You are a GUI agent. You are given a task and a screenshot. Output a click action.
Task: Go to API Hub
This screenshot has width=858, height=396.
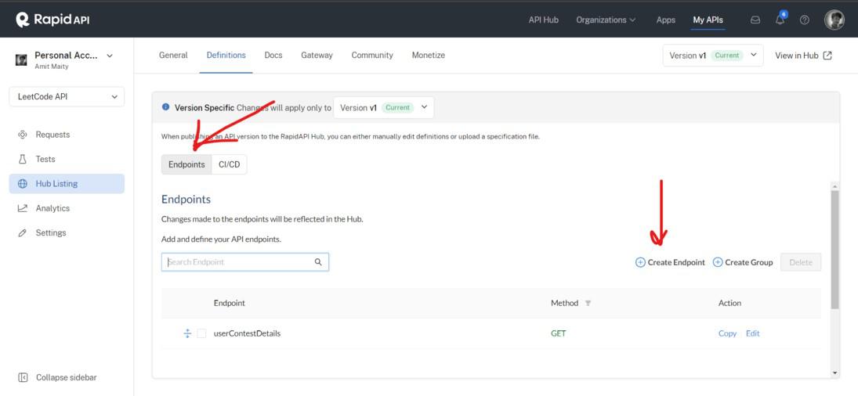[543, 20]
